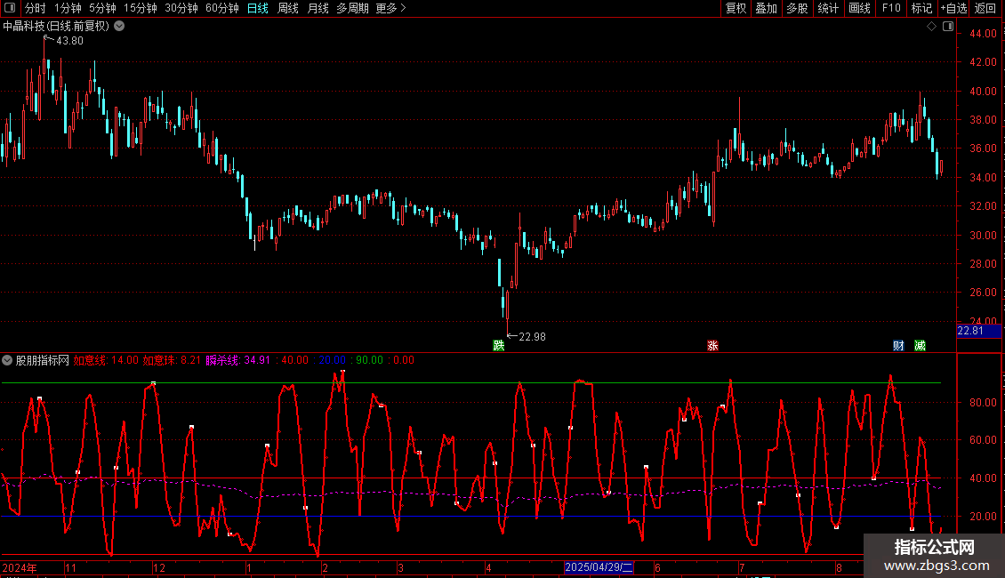Click the 8 month mark on time axis
The height and width of the screenshot is (578, 1005).
pos(839,567)
